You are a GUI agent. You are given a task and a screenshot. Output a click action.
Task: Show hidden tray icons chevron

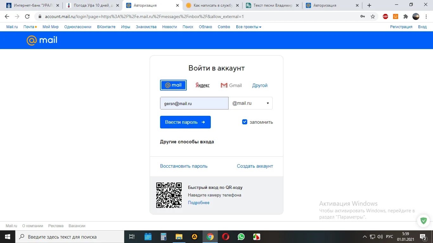pos(365,237)
